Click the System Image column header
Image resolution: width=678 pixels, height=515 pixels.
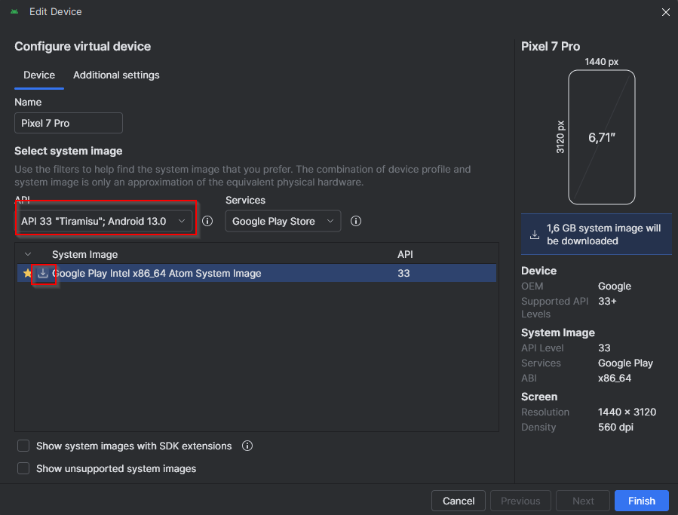84,254
